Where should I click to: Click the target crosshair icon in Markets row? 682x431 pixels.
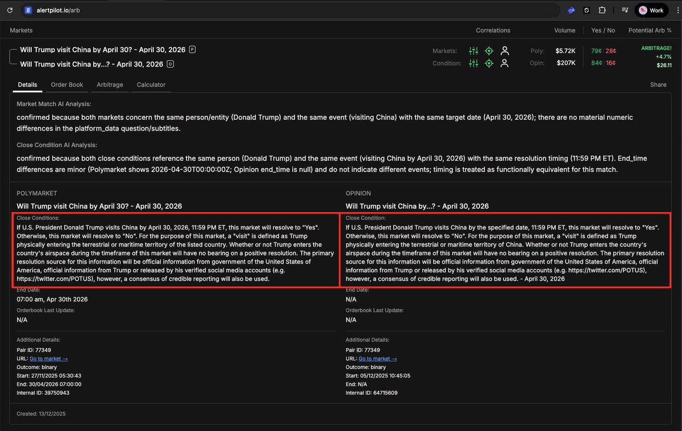tap(489, 51)
